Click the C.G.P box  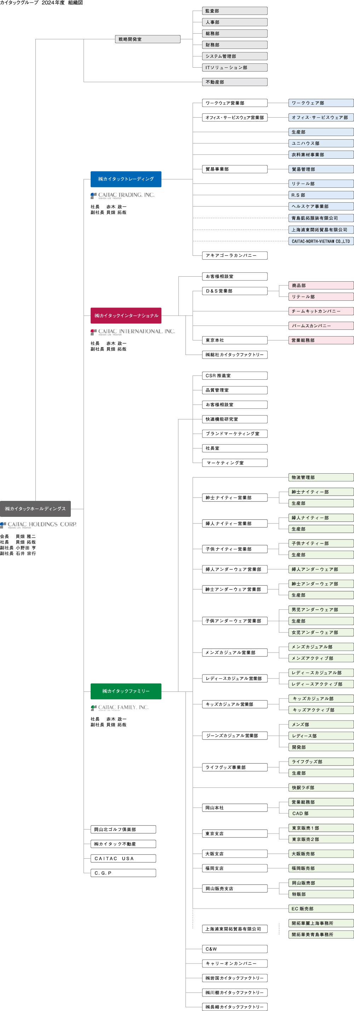click(x=123, y=873)
